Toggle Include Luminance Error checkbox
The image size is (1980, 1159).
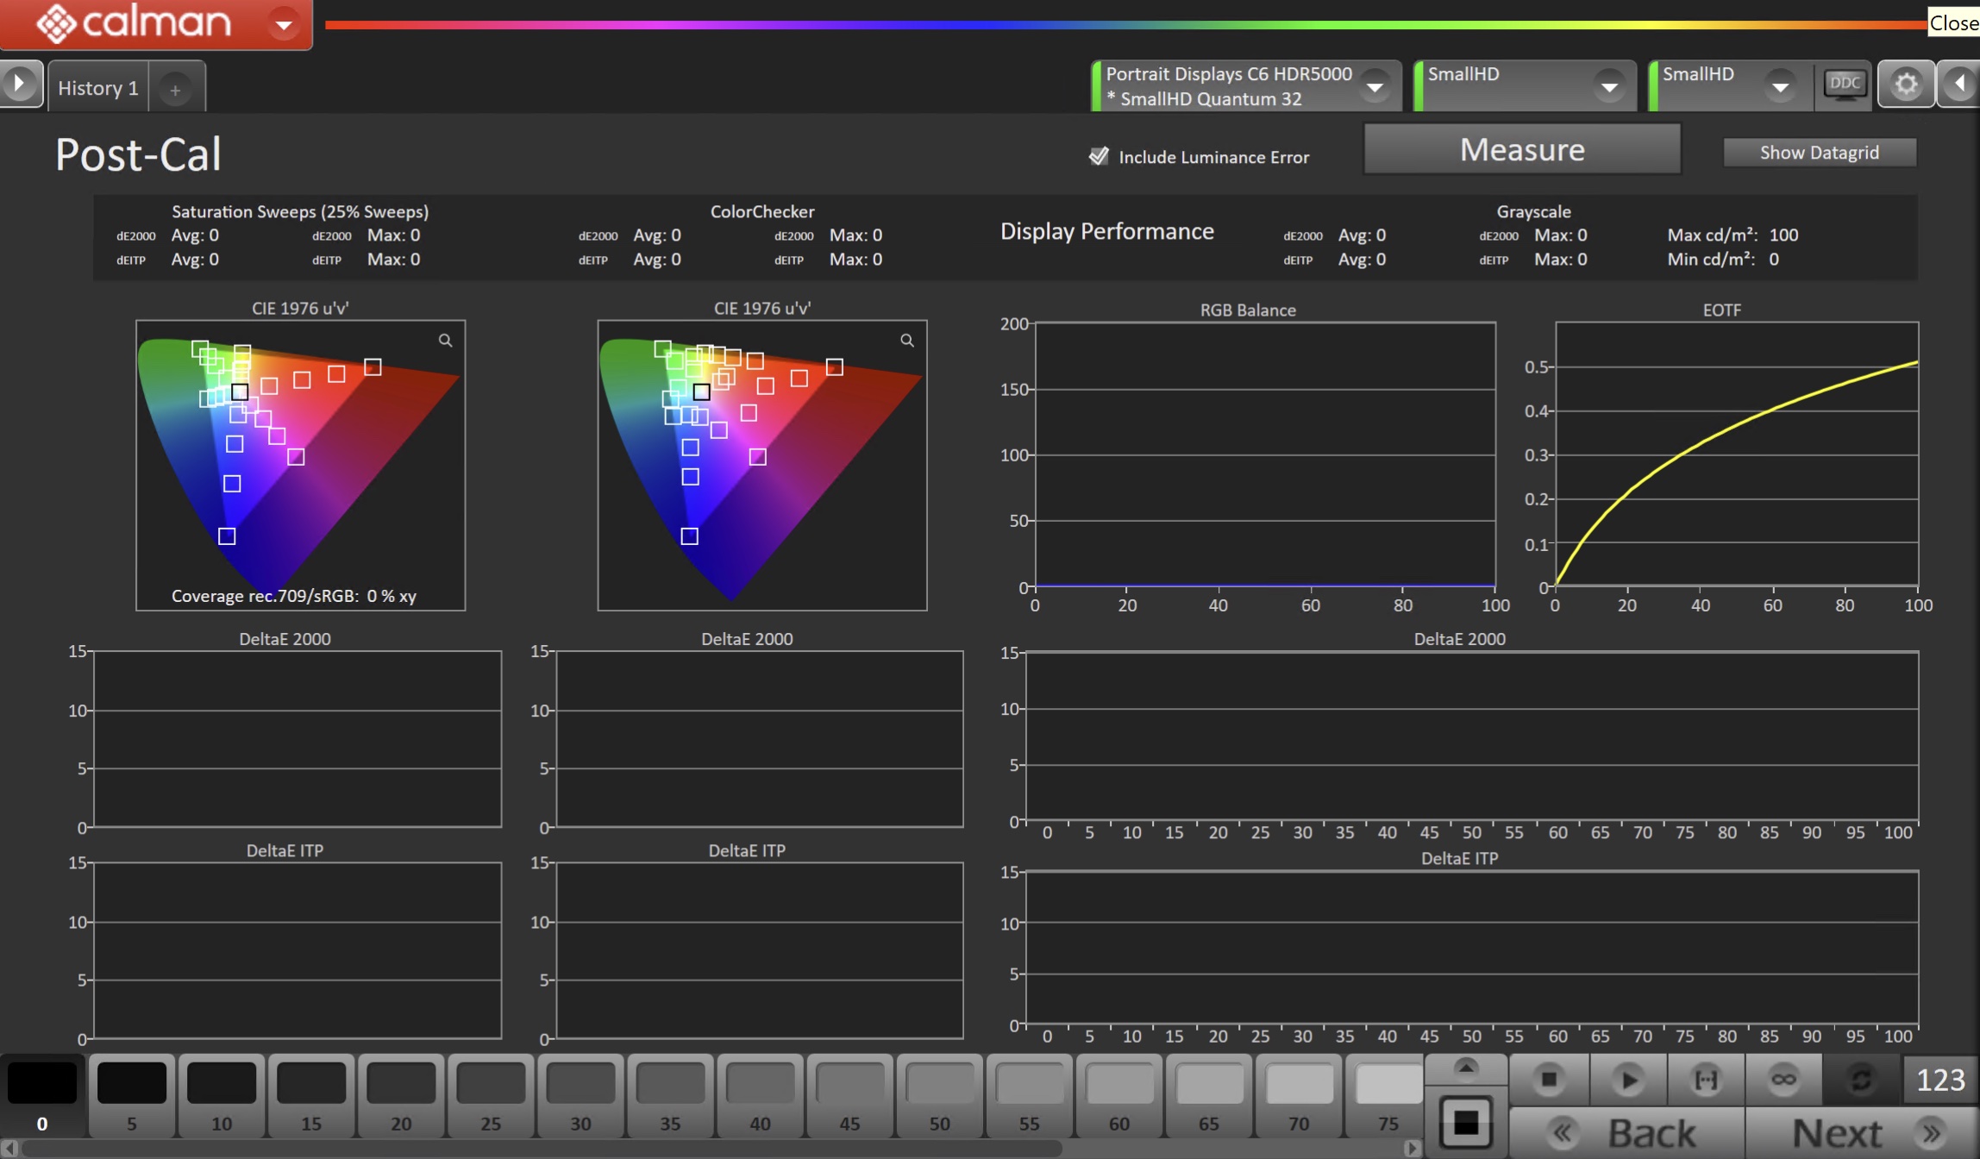pos(1099,156)
